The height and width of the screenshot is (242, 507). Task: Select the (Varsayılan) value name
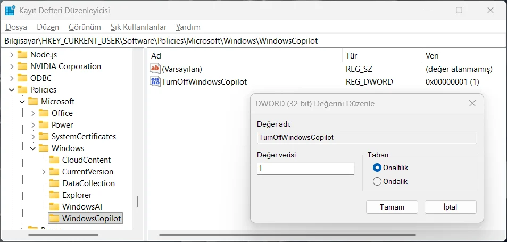coord(182,69)
